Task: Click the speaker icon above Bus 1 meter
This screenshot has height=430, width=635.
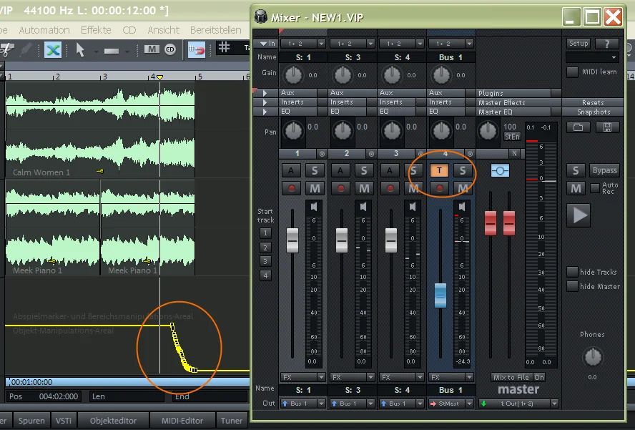Action: click(x=461, y=207)
